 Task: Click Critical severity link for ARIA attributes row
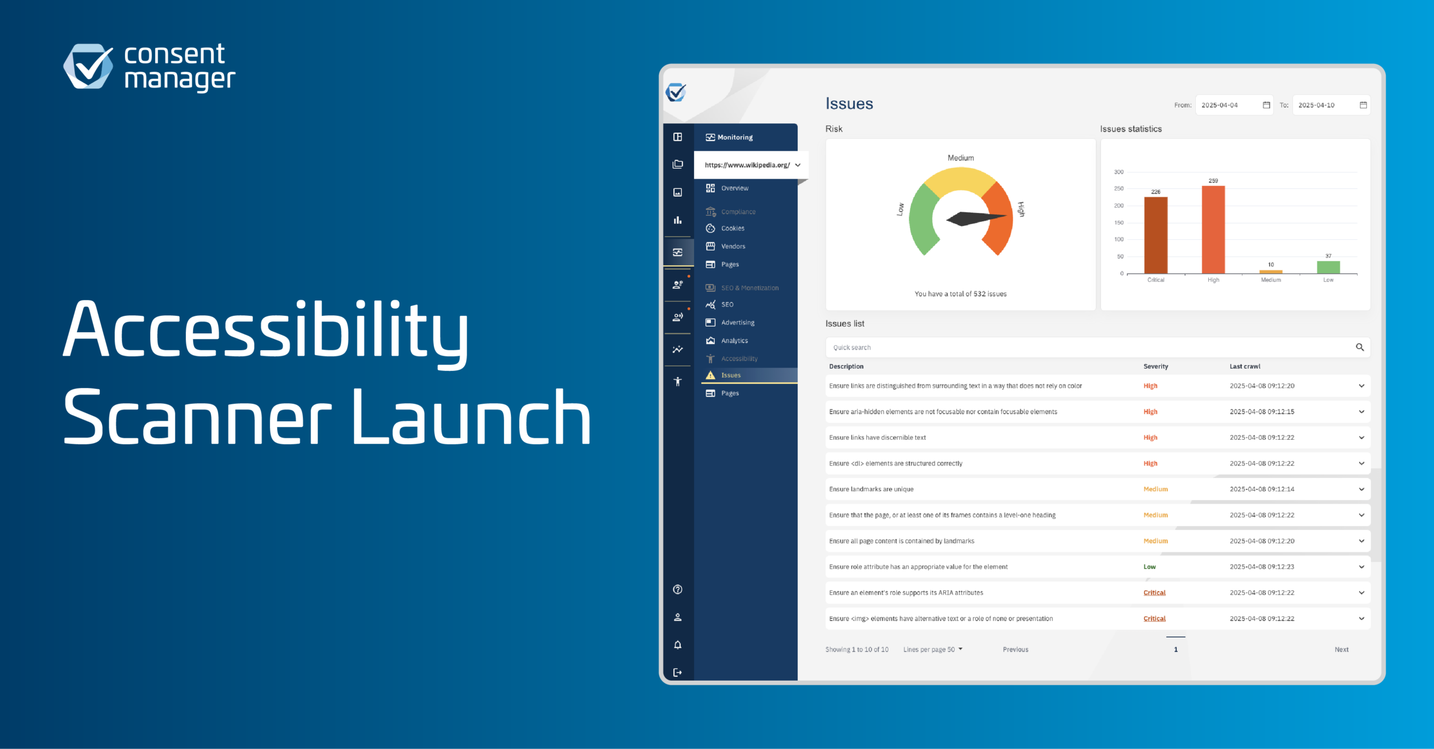pyautogui.click(x=1154, y=593)
